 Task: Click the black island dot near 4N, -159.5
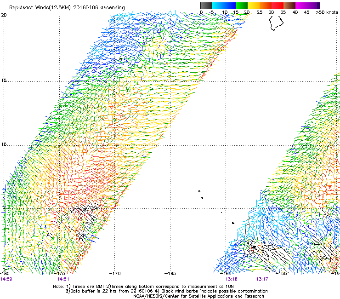pyautogui.click(x=233, y=223)
